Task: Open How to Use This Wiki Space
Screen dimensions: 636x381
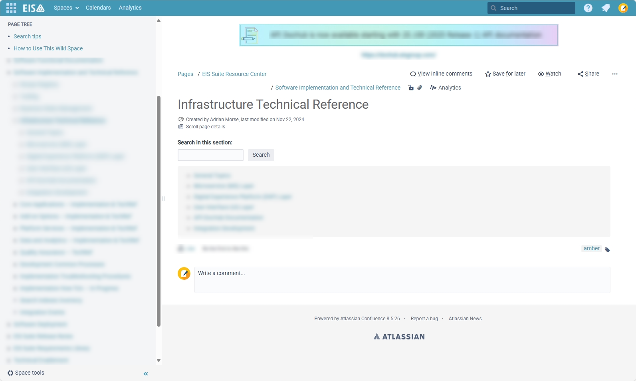Action: point(48,48)
